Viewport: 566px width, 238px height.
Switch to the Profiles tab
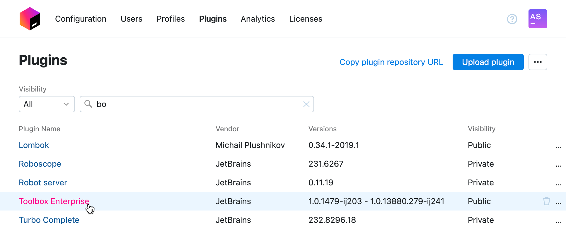pos(171,19)
